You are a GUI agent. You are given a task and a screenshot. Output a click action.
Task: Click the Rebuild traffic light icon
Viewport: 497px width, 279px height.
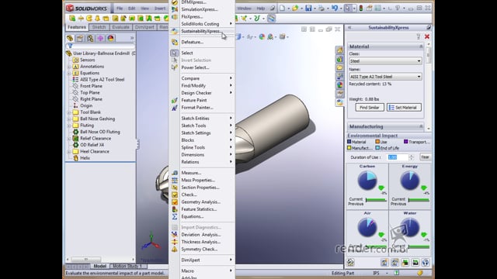(x=360, y=9)
